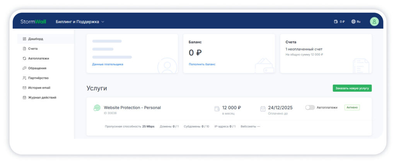Toggle the Автоплатежи switch on
This screenshot has height=164, width=396.
coord(310,108)
